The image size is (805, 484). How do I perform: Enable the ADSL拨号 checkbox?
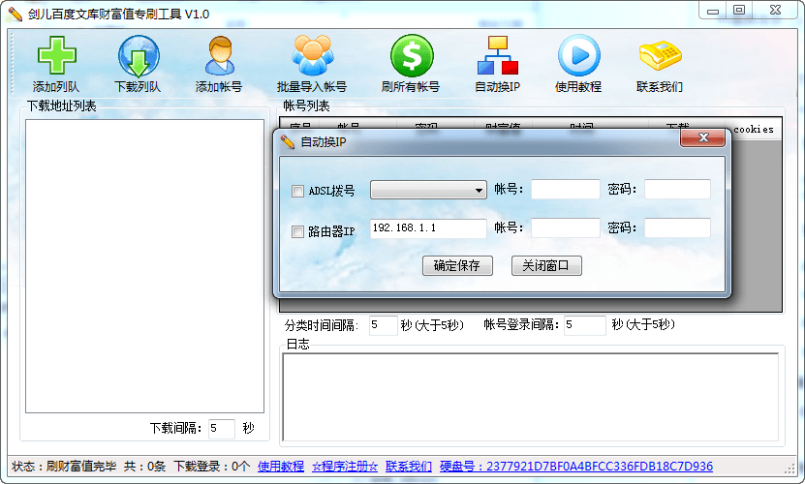[x=297, y=191]
